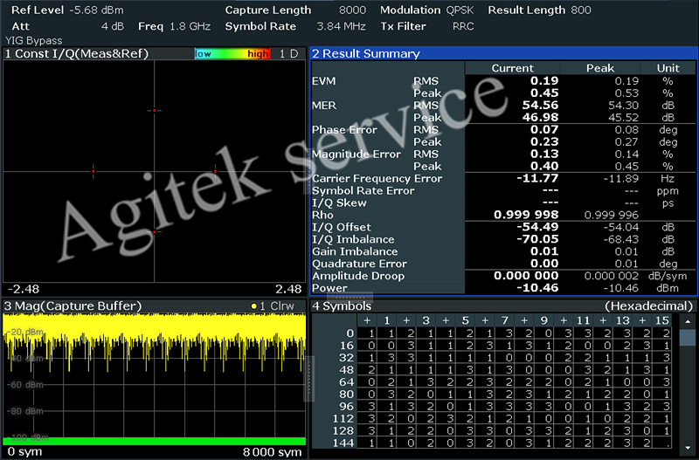
Task: Click the I/Q Imbalance value -70.05
Action: pyautogui.click(x=537, y=239)
